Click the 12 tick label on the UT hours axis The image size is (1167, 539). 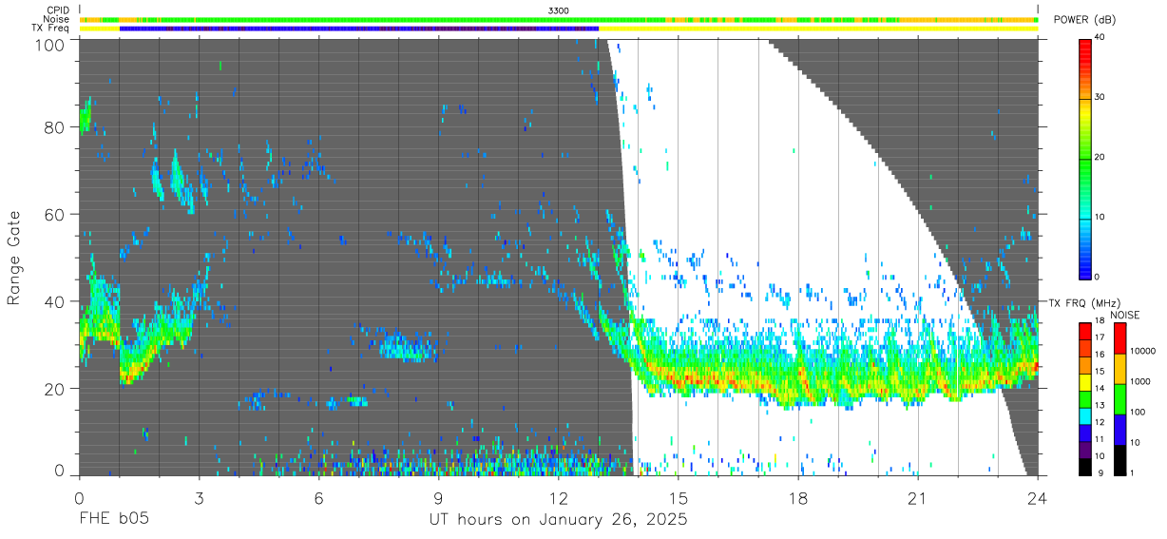(x=559, y=497)
